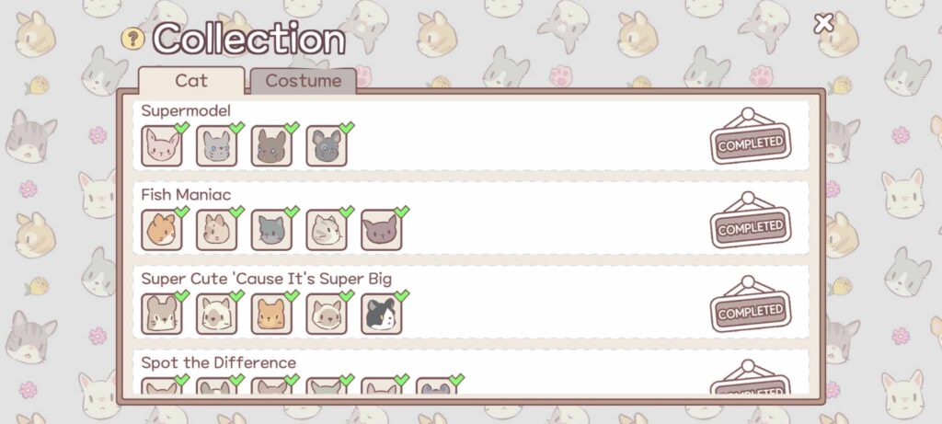Close the Collection window with X

coord(823,23)
